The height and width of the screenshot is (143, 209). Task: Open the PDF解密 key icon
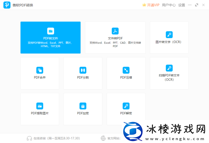tap(126, 106)
